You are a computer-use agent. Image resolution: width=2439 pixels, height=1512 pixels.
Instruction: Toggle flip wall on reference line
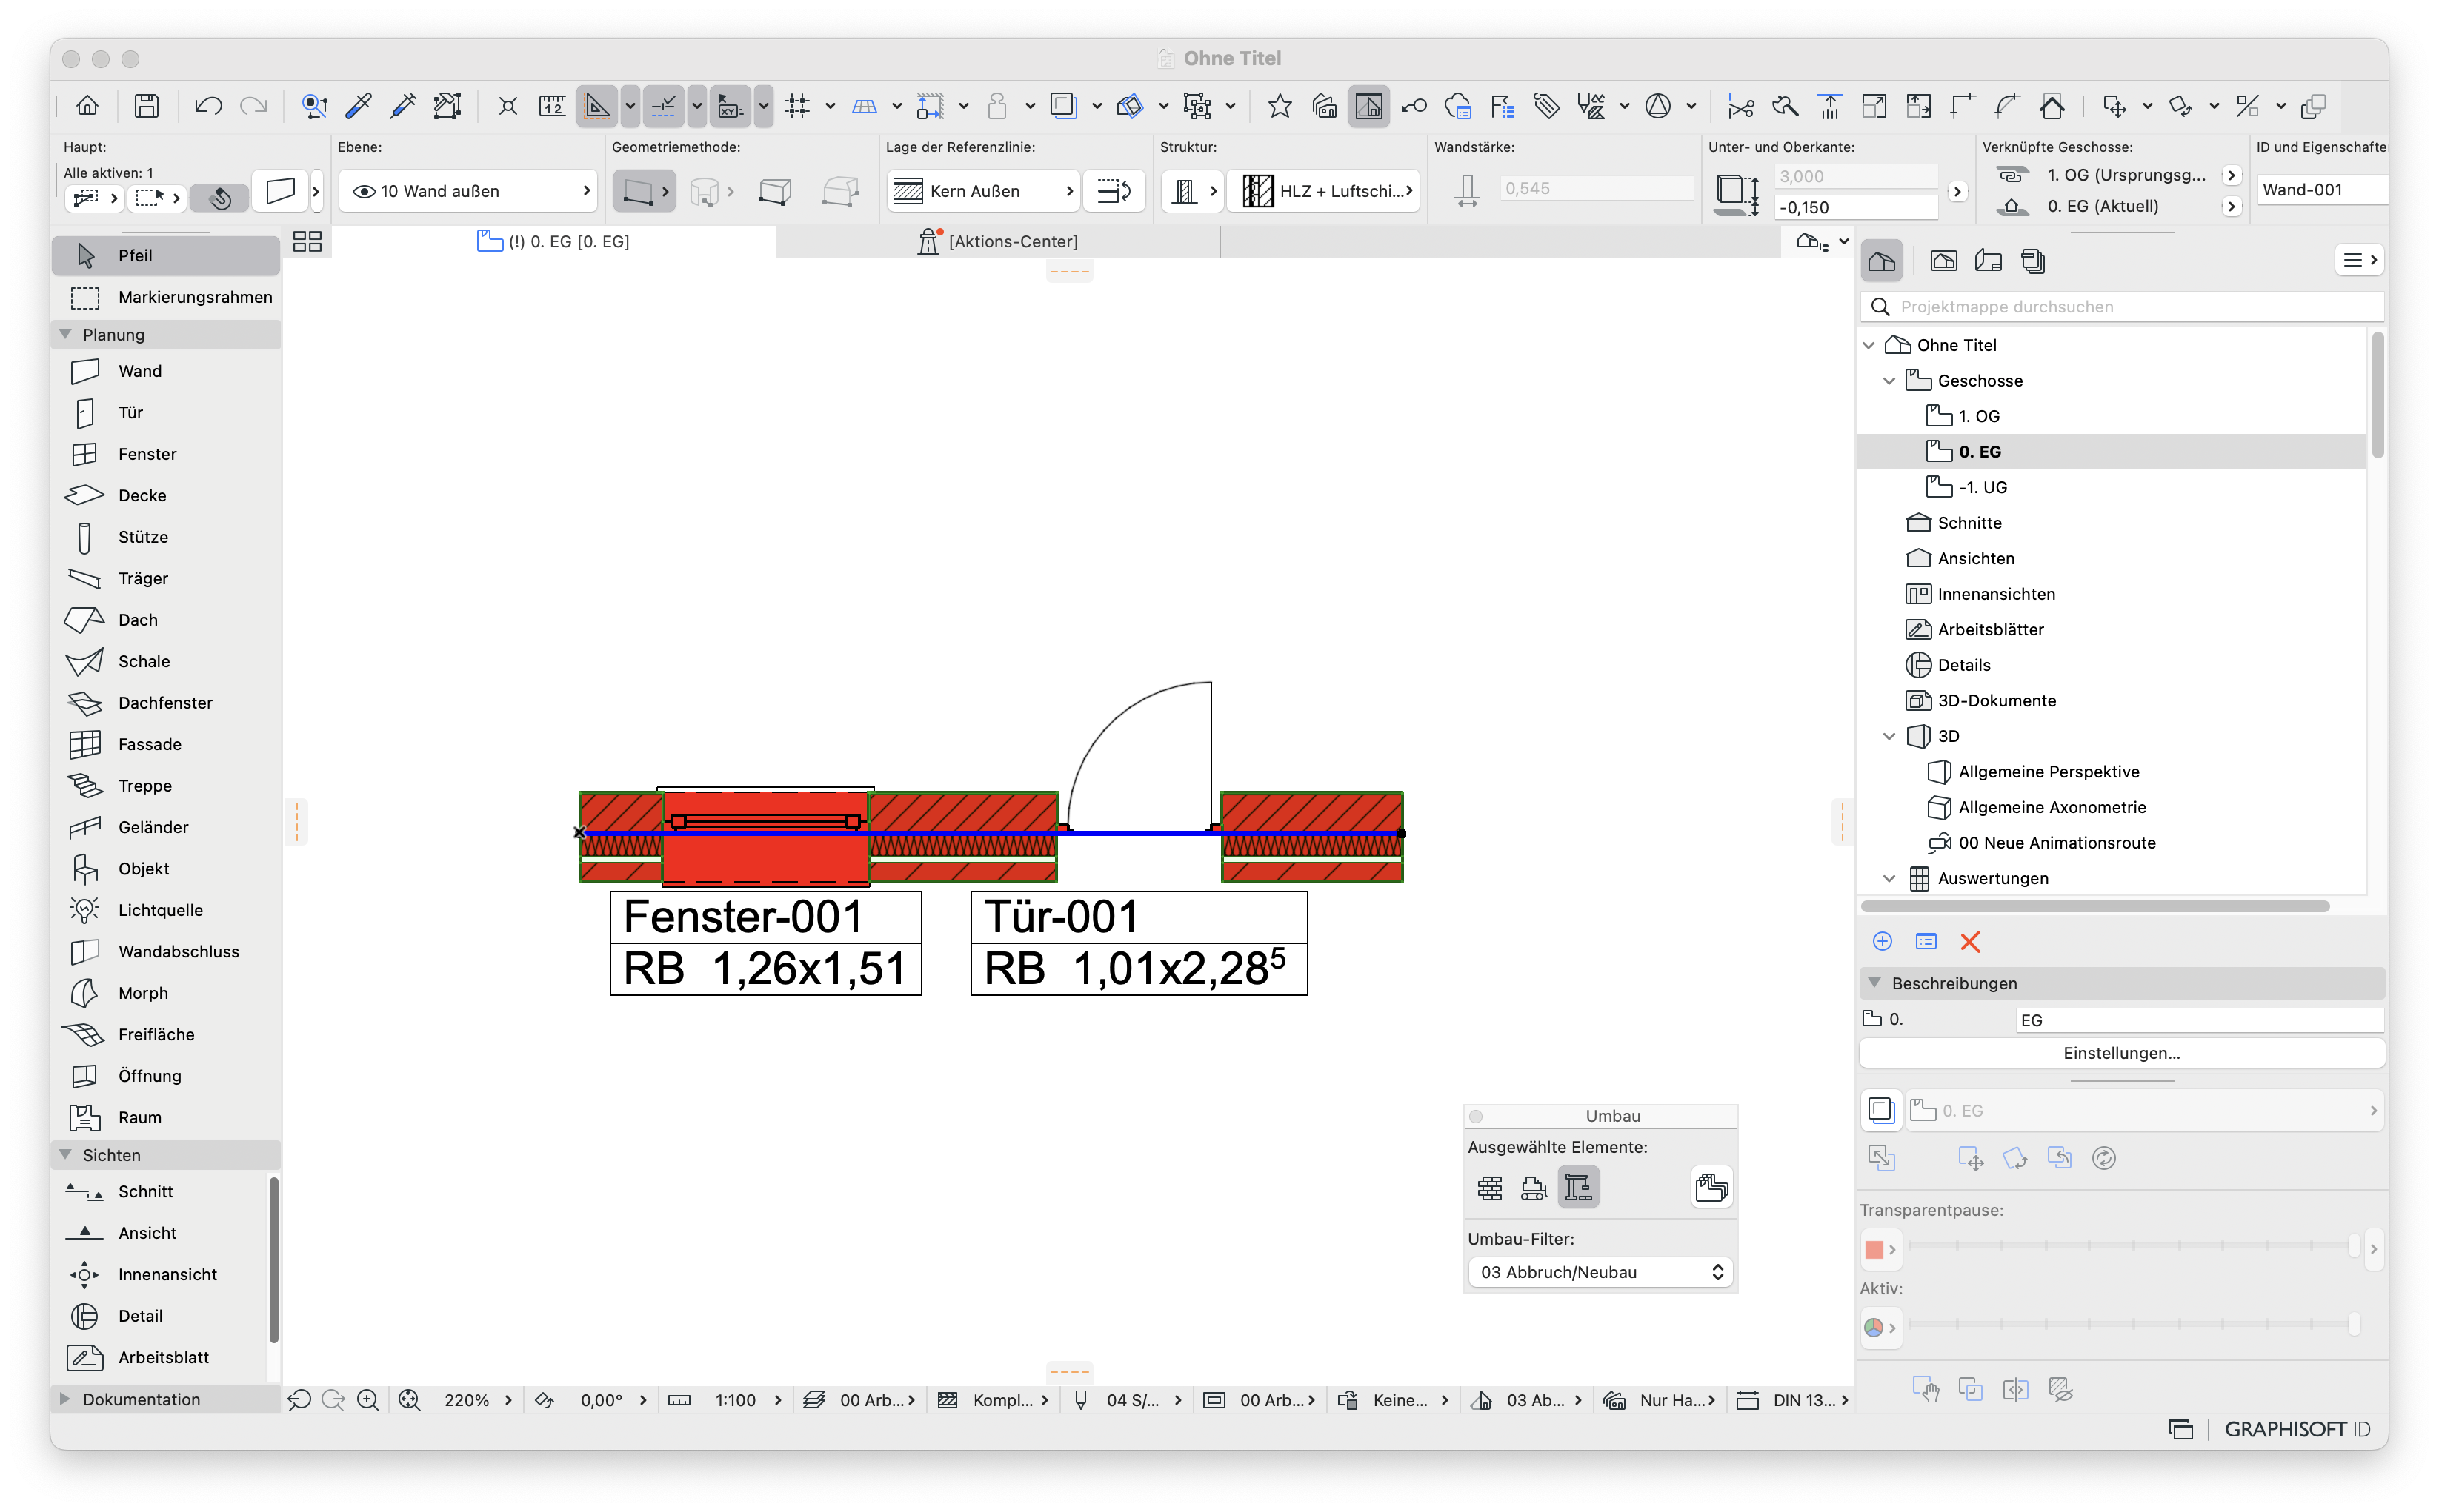(1114, 191)
